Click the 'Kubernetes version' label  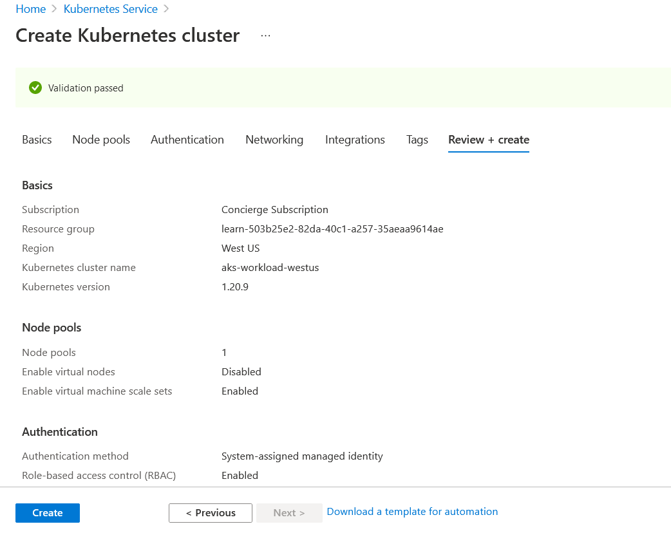tap(66, 286)
